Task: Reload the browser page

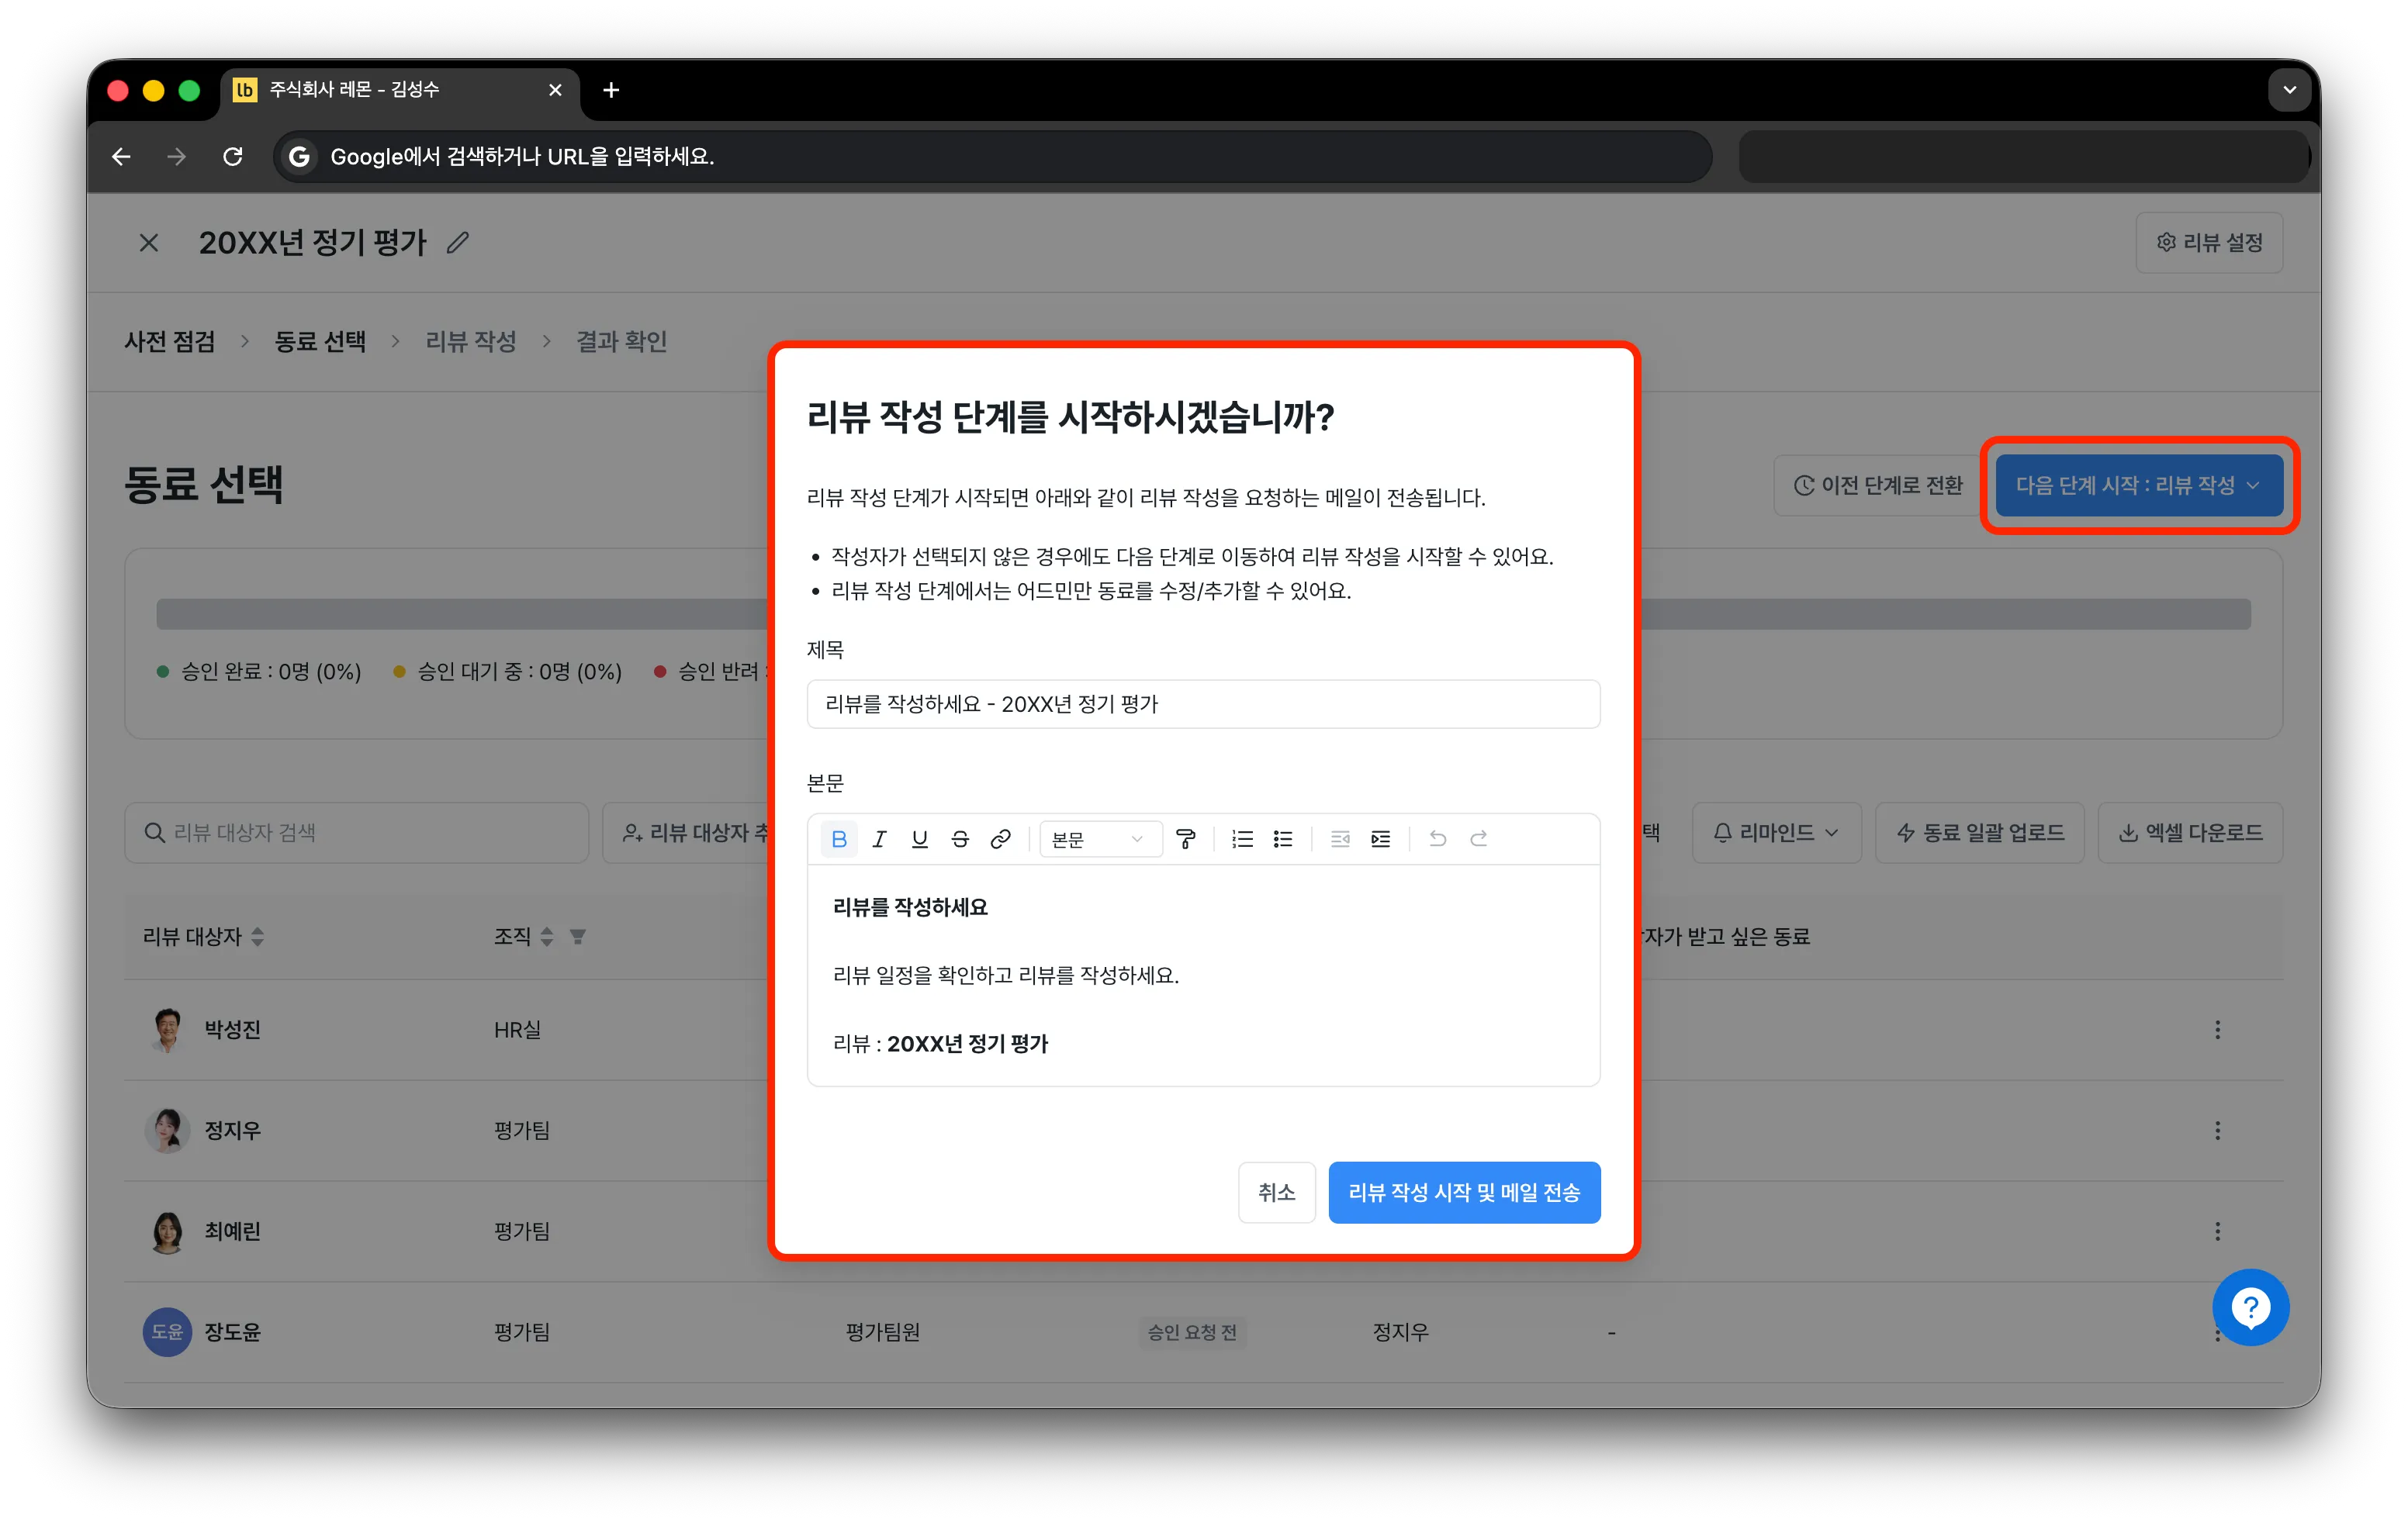Action: click(x=233, y=157)
